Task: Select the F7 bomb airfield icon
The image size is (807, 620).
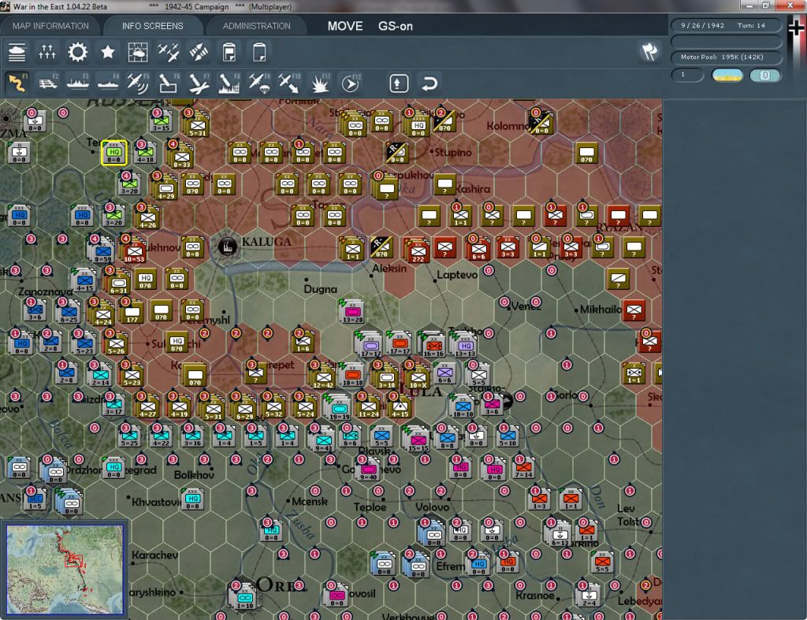Action: 199,83
